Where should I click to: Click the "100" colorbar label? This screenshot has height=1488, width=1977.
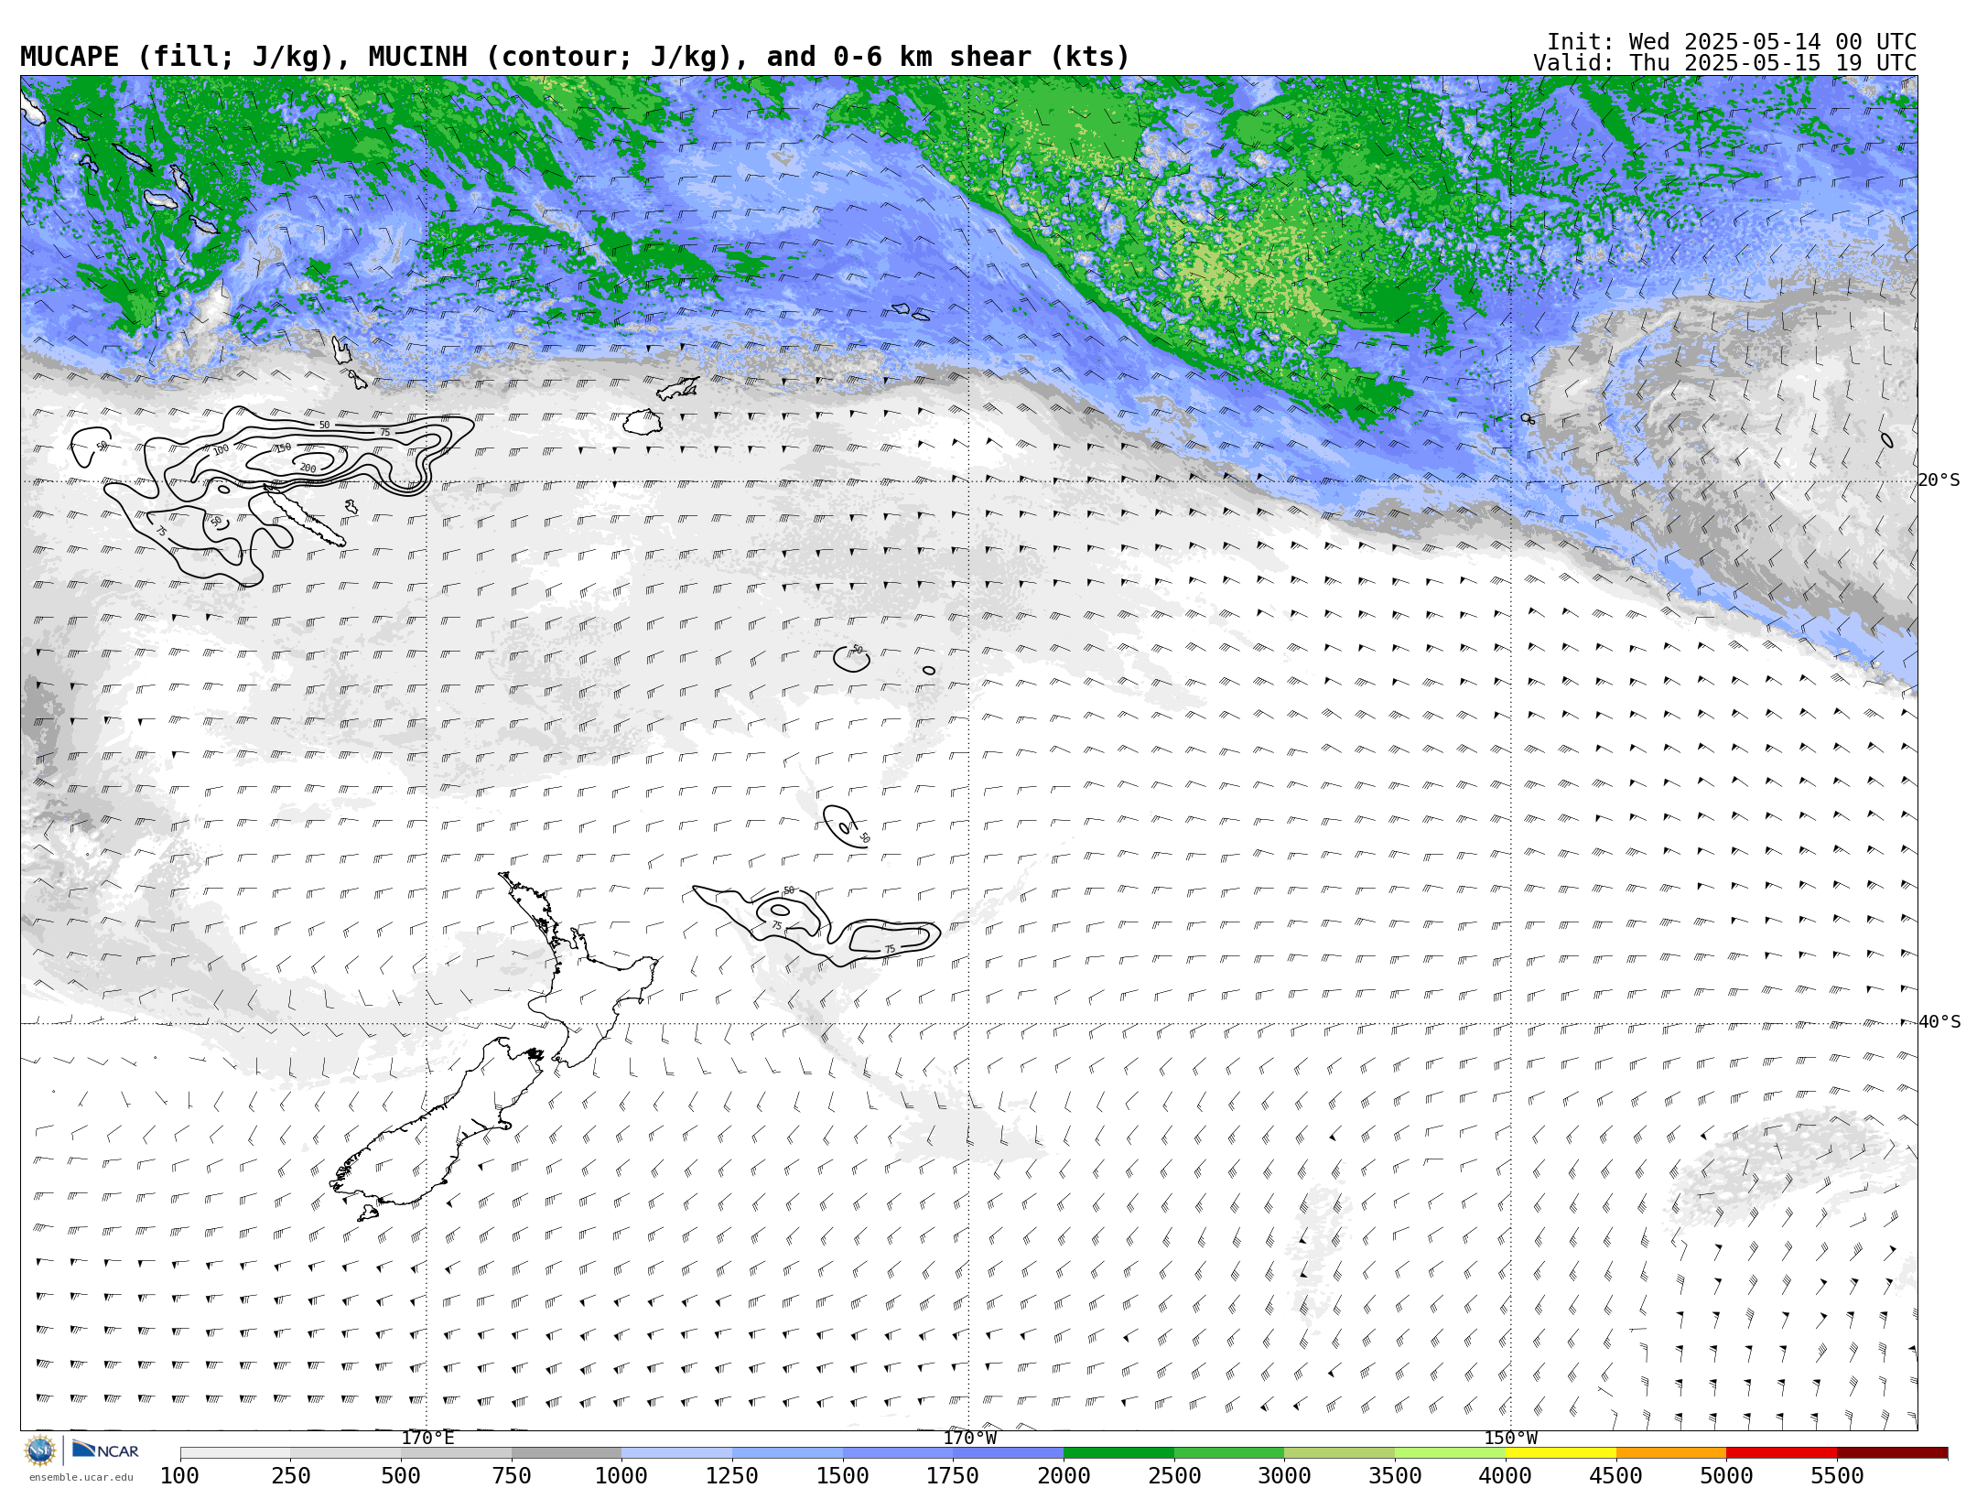pos(179,1476)
